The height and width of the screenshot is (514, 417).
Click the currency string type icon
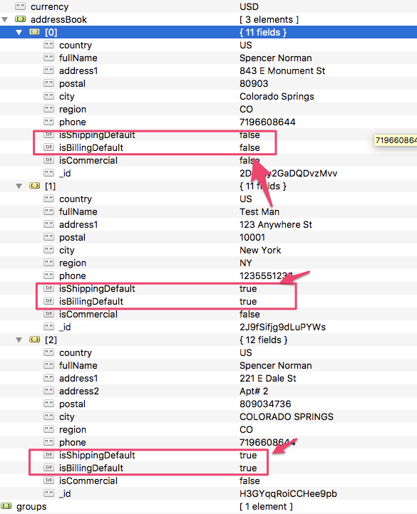click(x=21, y=6)
